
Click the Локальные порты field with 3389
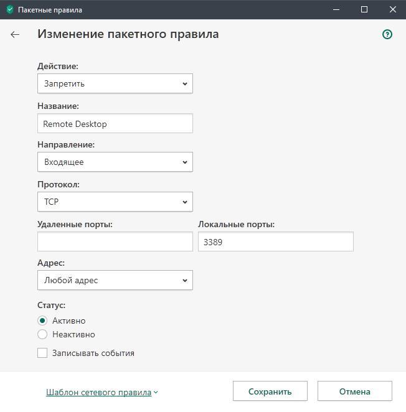pos(276,241)
